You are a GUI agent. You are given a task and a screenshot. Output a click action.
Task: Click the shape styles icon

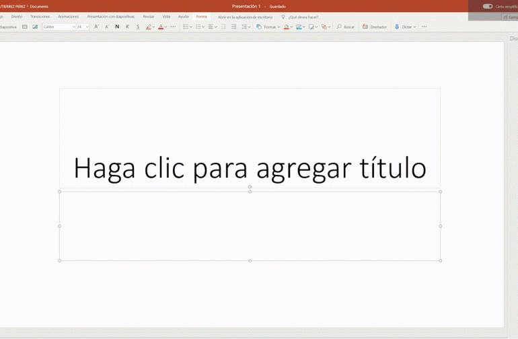313,27
